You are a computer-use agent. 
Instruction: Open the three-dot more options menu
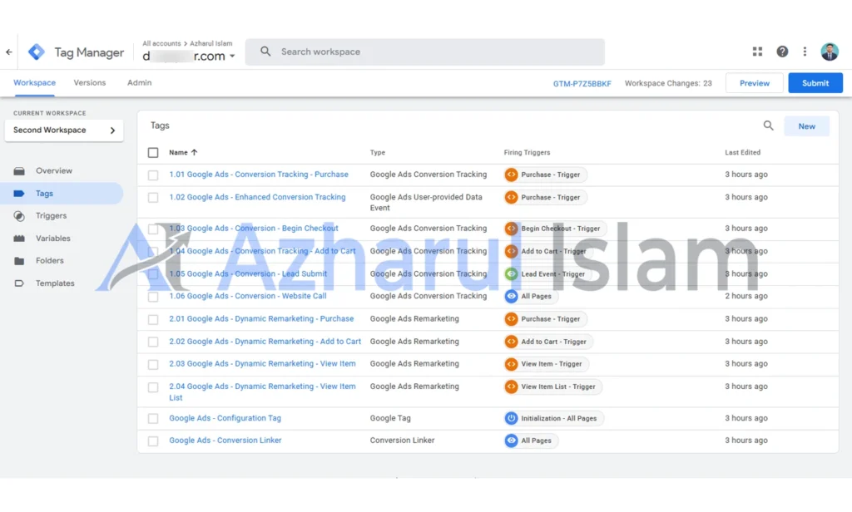point(805,52)
